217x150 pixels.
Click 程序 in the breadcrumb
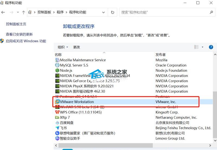[x=60, y=12]
